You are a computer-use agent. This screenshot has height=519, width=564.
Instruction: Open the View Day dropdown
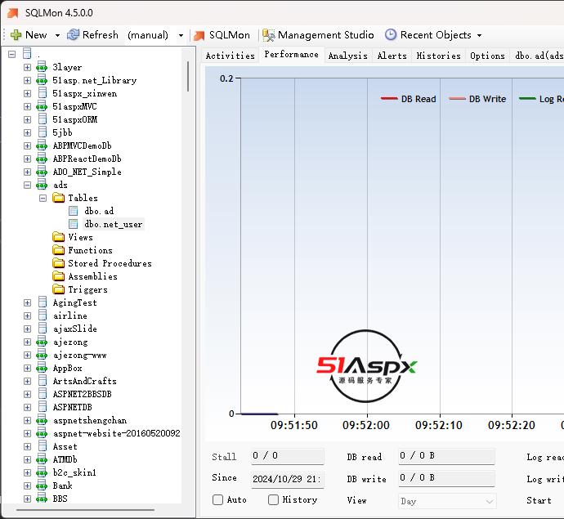[447, 501]
